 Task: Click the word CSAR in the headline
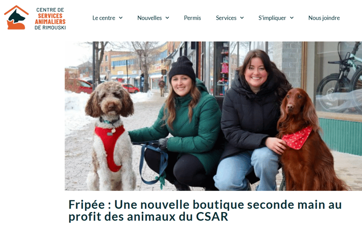click(x=212, y=217)
